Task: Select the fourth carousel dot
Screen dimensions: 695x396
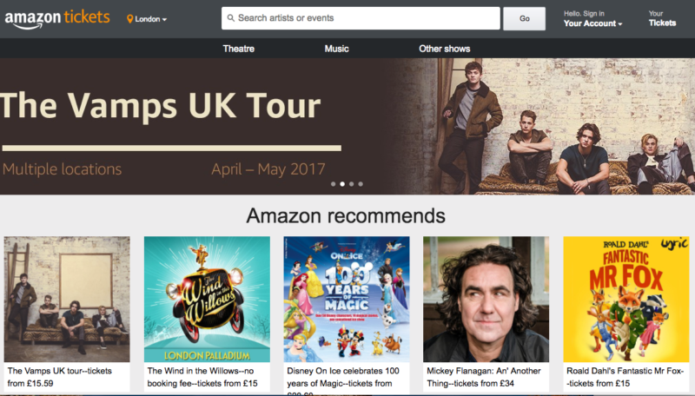Action: pos(361,184)
